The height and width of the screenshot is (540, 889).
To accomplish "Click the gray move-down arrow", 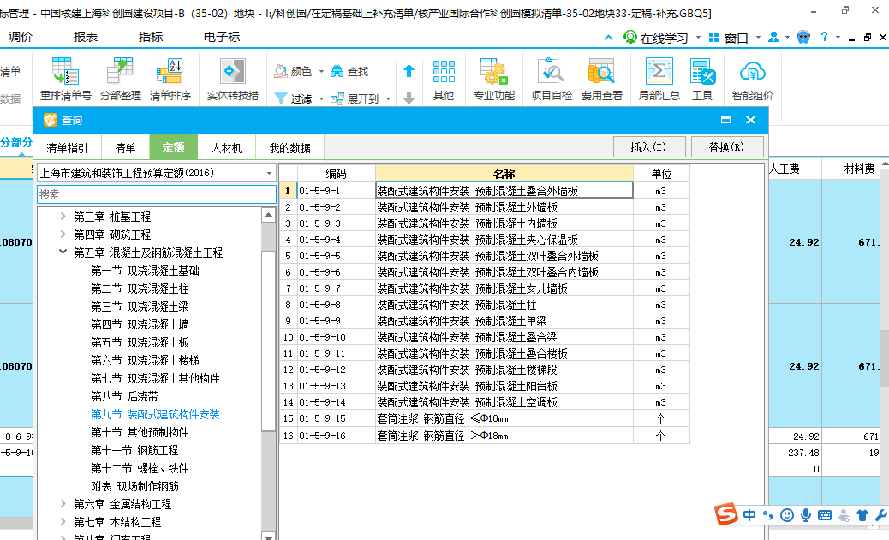I will [409, 98].
